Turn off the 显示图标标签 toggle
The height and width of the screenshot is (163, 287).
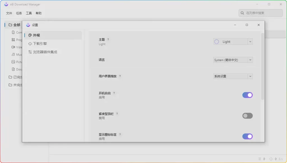click(x=247, y=136)
